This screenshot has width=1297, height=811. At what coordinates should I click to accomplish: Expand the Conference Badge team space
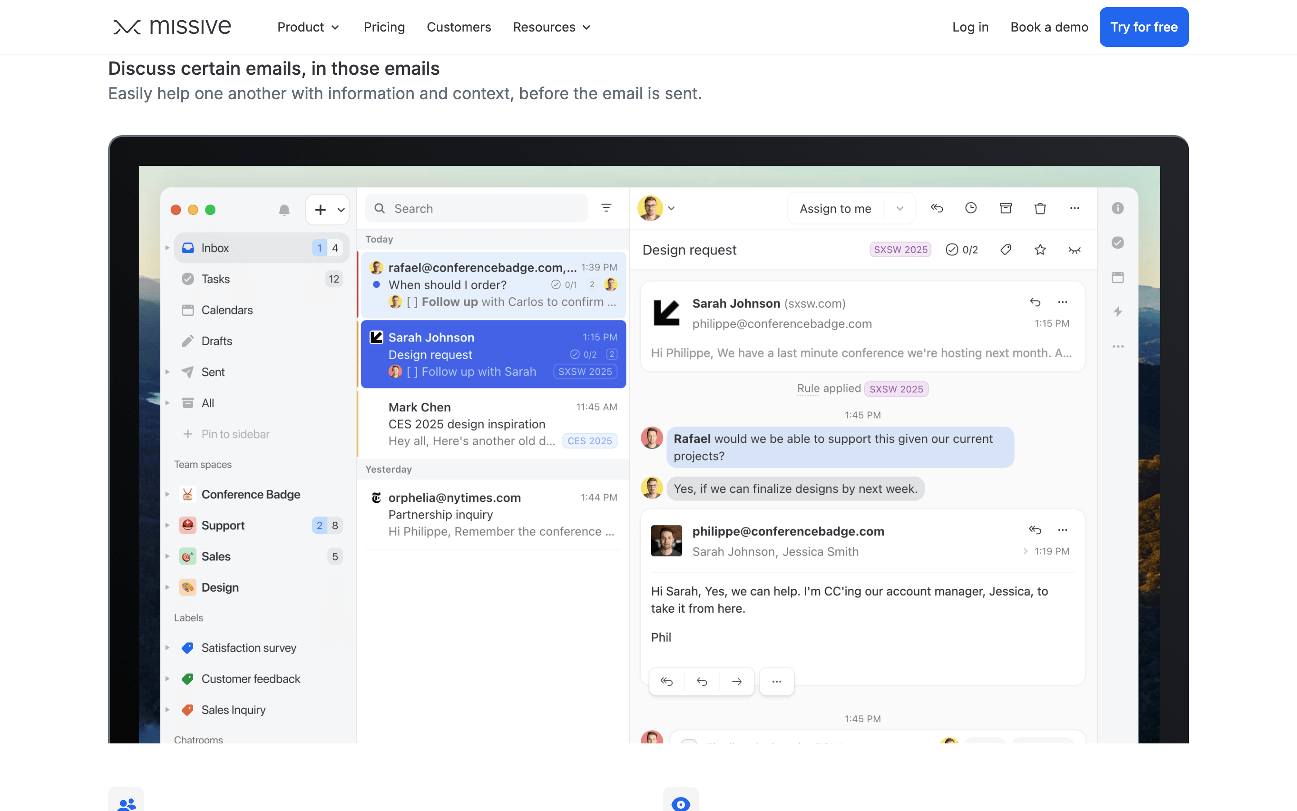167,494
